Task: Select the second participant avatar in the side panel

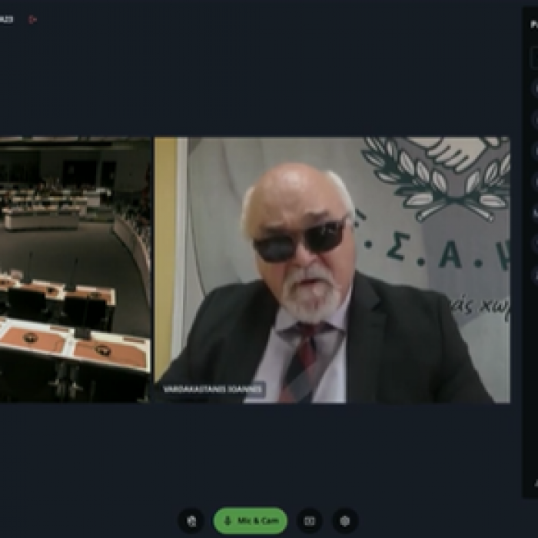Action: pos(535,120)
